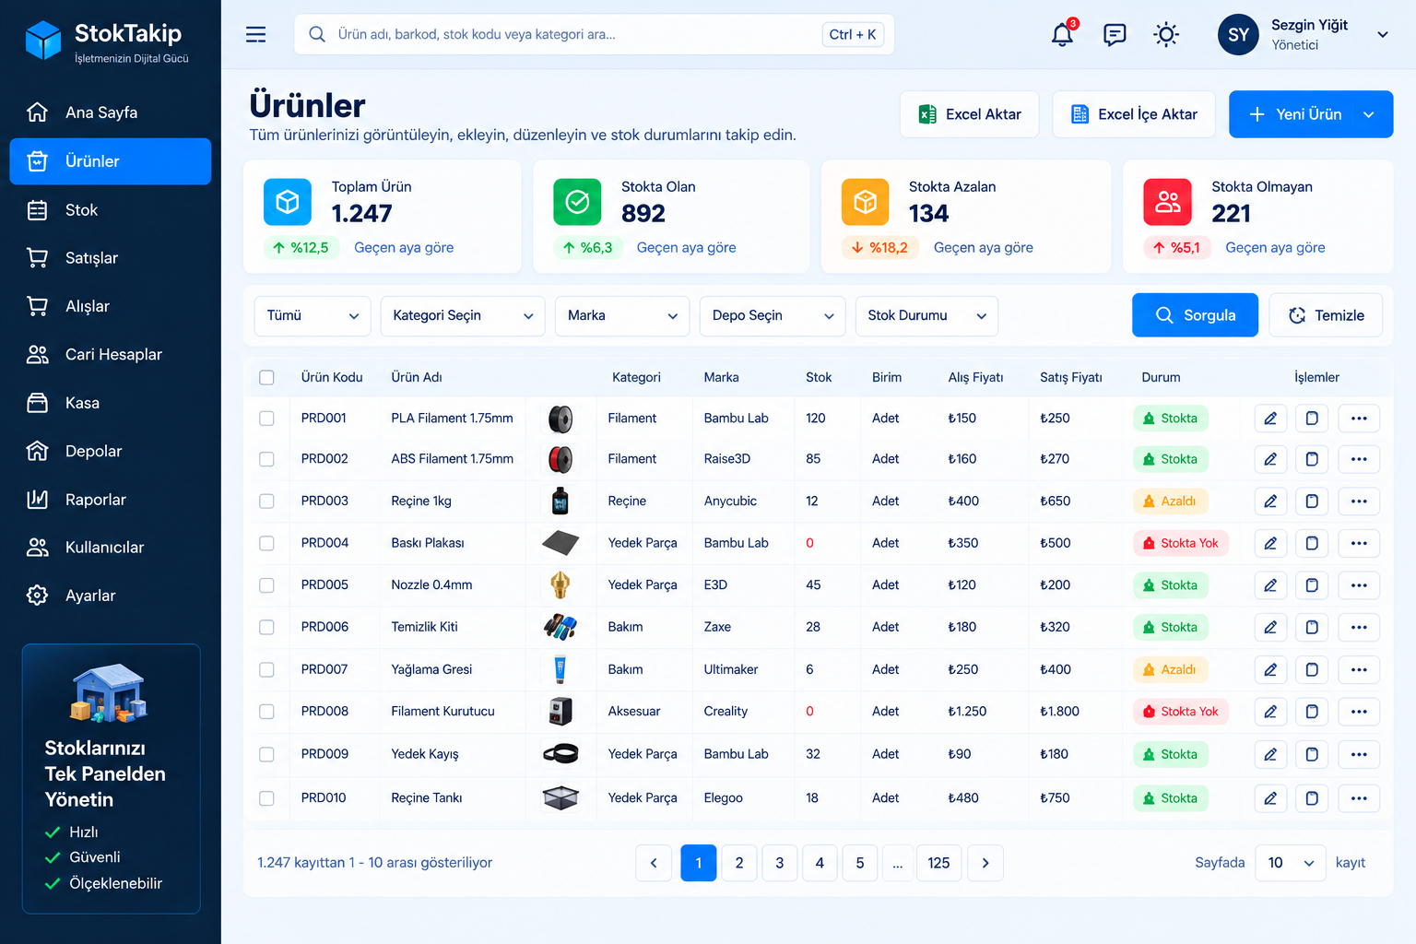Image resolution: width=1416 pixels, height=944 pixels.
Task: Collapse sidebar with hamburger menu icon
Action: (x=255, y=35)
